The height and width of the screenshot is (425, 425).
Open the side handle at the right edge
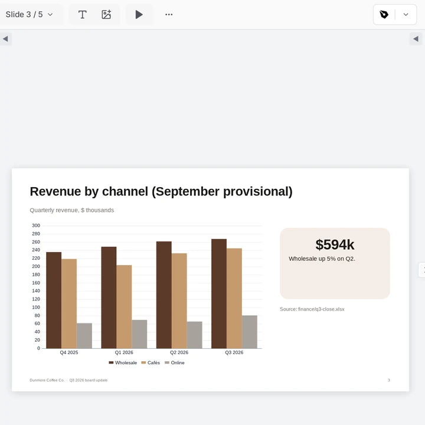click(x=422, y=270)
